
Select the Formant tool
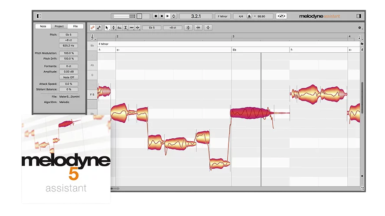(x=120, y=28)
